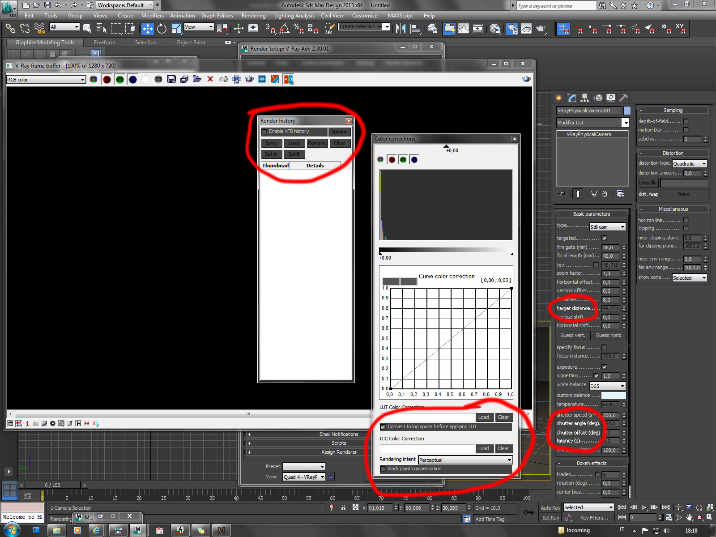Switch to the Freeform ribbon tab

pos(105,43)
